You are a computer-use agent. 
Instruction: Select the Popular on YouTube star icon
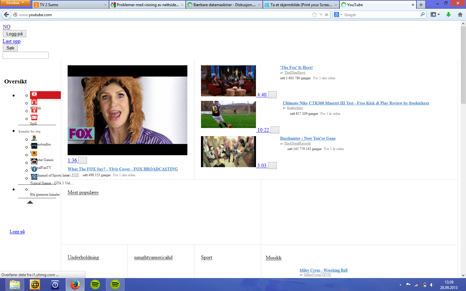(34, 94)
